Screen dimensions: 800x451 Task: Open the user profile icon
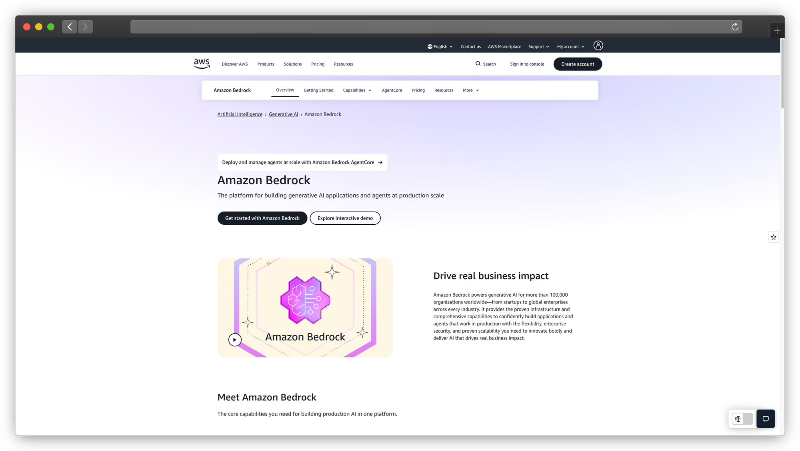(598, 46)
